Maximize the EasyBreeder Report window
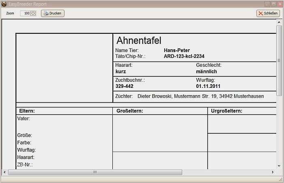Viewport: 284px width, 183px height. (274, 4)
